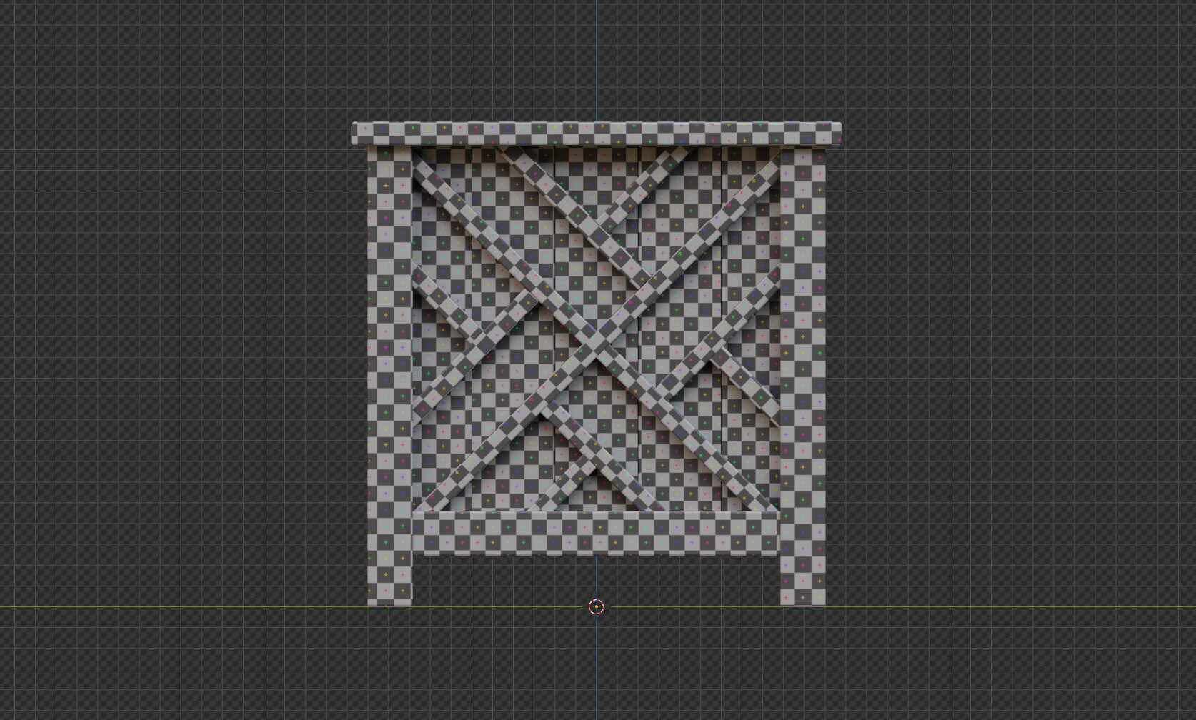Click the 3D cursor at the origin

point(596,607)
